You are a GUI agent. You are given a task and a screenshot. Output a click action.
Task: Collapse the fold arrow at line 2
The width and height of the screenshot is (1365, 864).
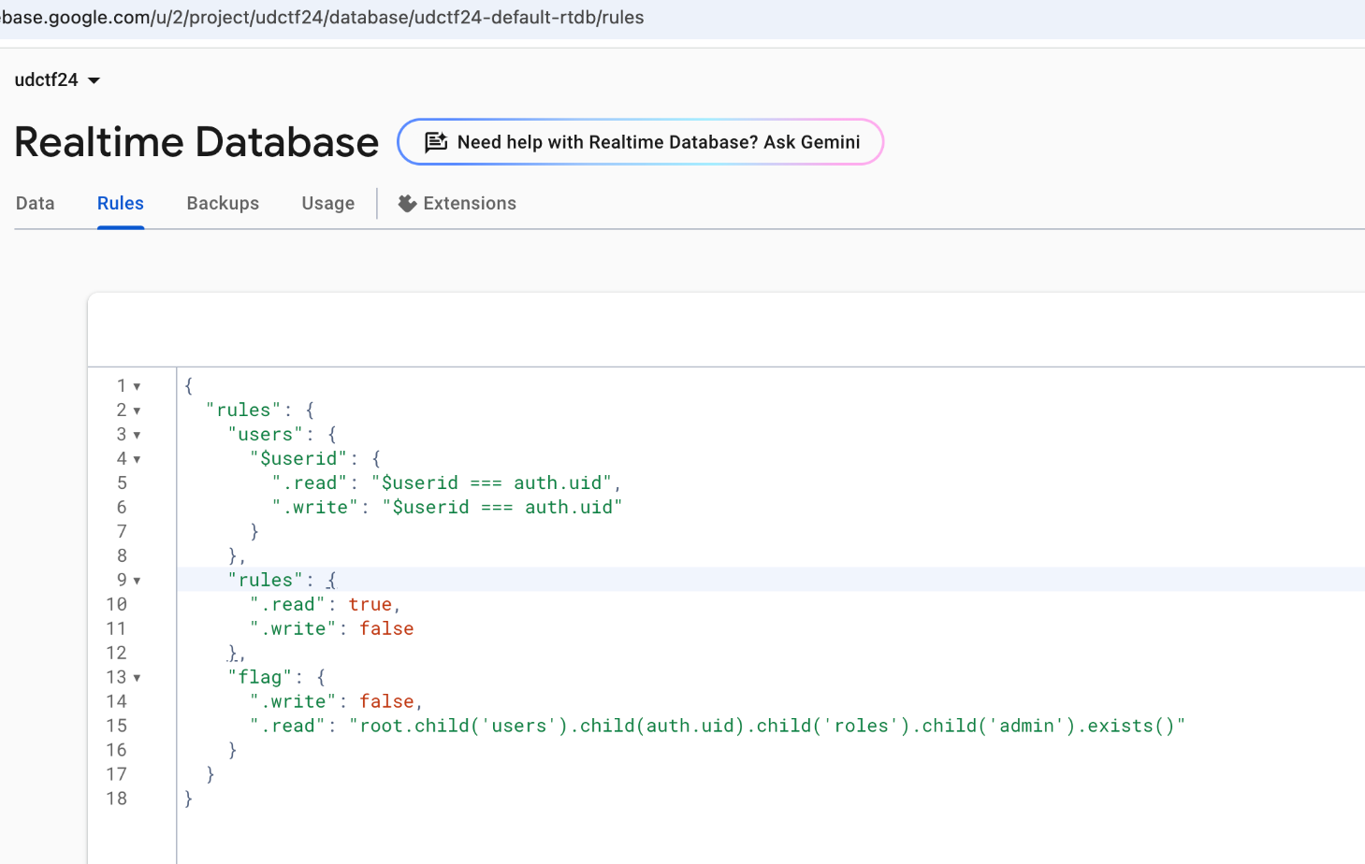(137, 410)
